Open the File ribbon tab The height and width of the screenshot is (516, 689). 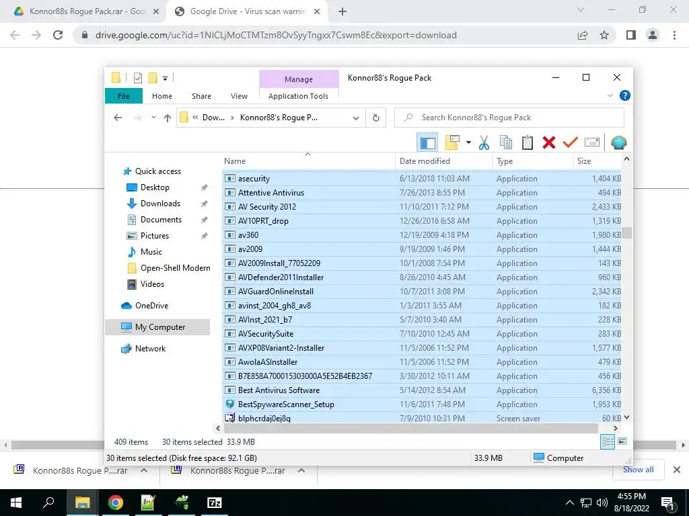click(124, 95)
